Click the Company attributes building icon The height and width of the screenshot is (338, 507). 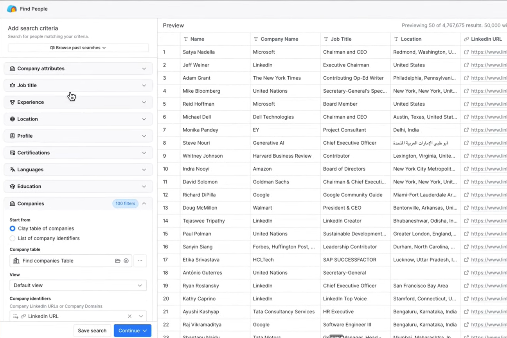click(x=13, y=68)
